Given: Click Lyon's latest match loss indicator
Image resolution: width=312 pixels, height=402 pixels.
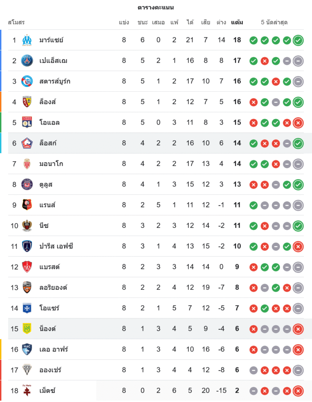Looking at the screenshot, I should pyautogui.click(x=298, y=123).
